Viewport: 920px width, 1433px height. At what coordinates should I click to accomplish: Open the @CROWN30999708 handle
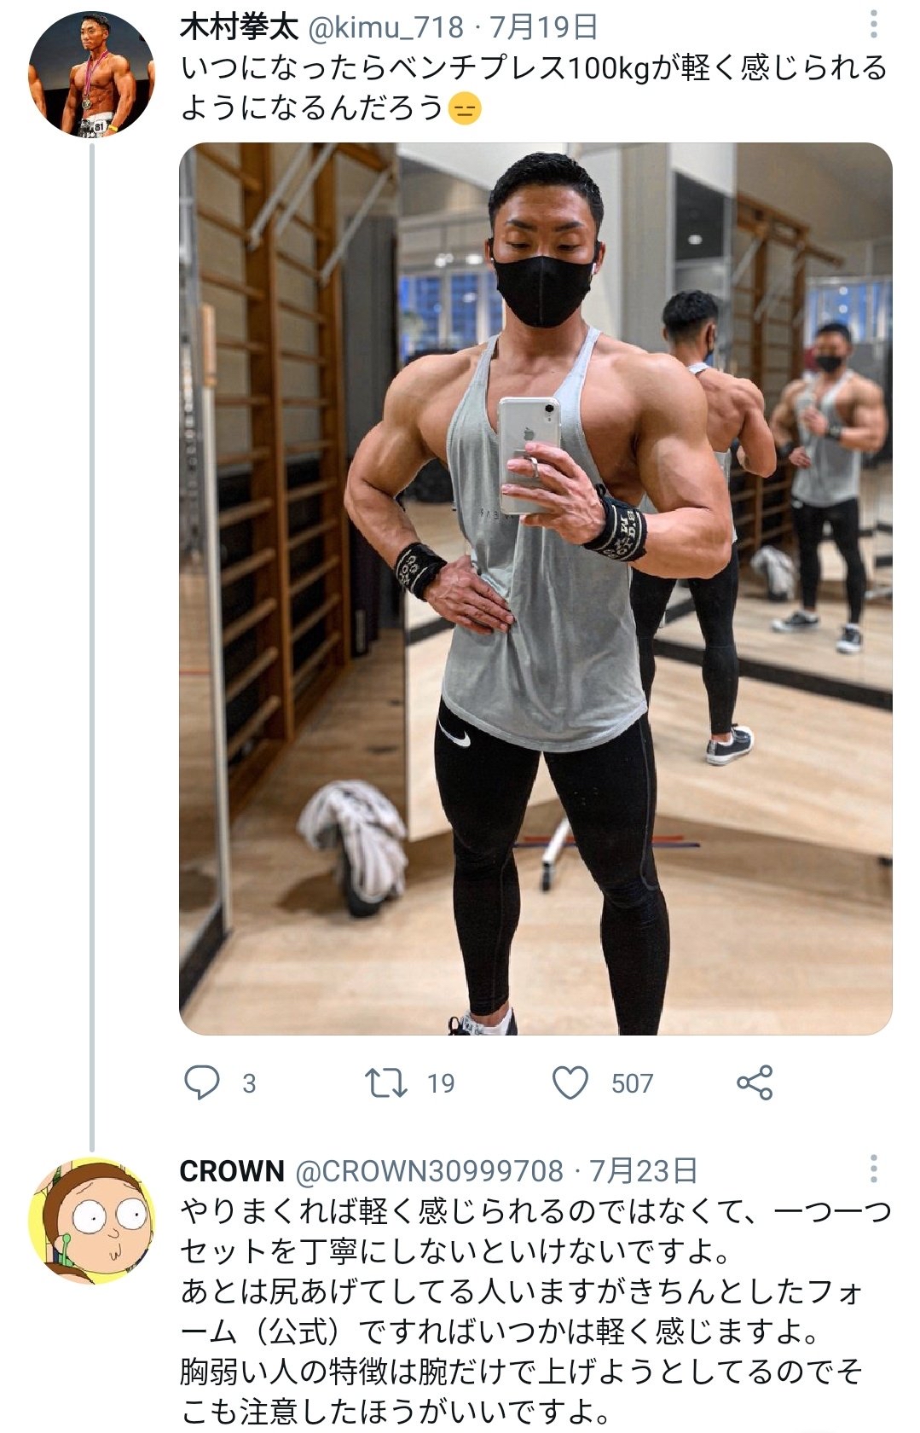pyautogui.click(x=429, y=1171)
